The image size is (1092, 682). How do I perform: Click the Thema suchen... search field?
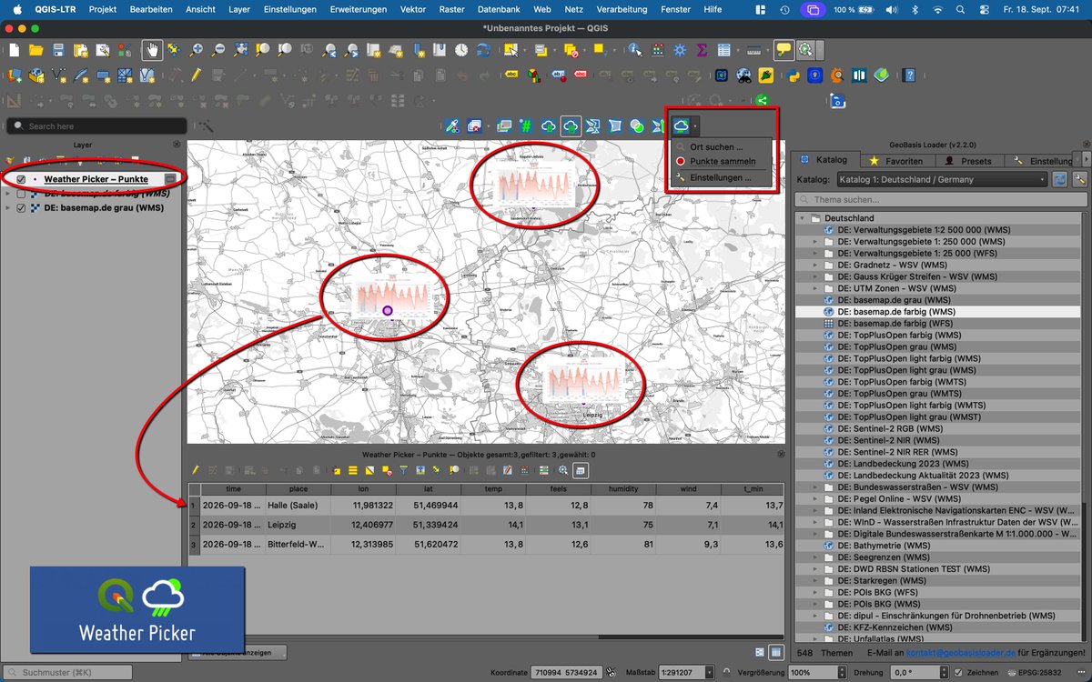[x=941, y=199]
